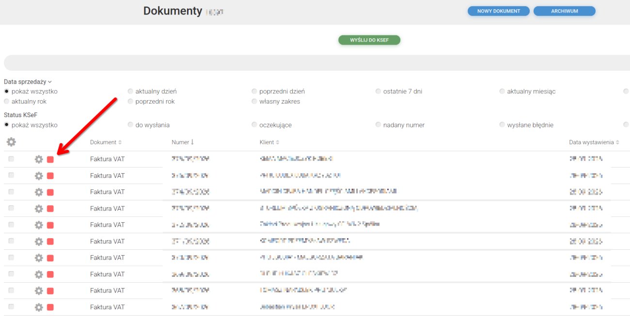Open the gear menu for the first invoice row

pyautogui.click(x=39, y=159)
